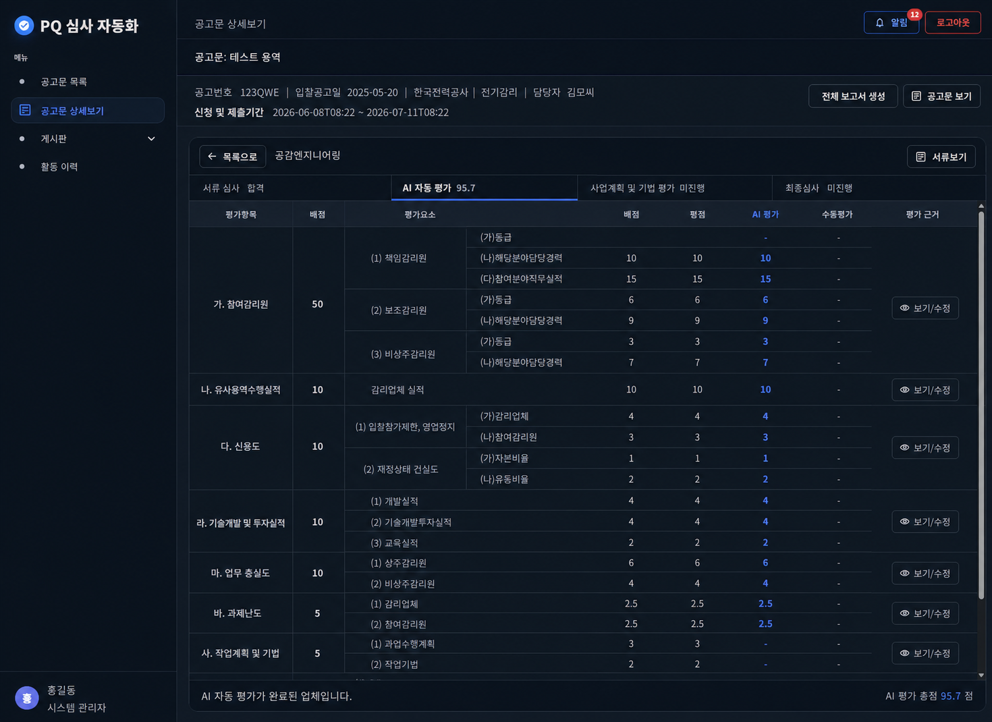Open 보기/수정 for 사. 작업계획 및 기법
The image size is (992, 722).
(925, 653)
